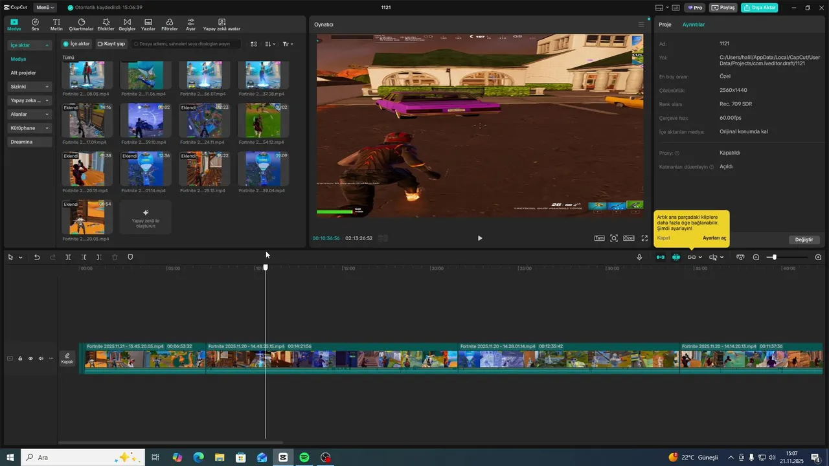The height and width of the screenshot is (466, 829).
Task: Lock the main video track
Action: point(20,358)
